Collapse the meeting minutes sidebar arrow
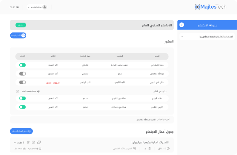This screenshot has height=155, width=237. pyautogui.click(x=182, y=25)
